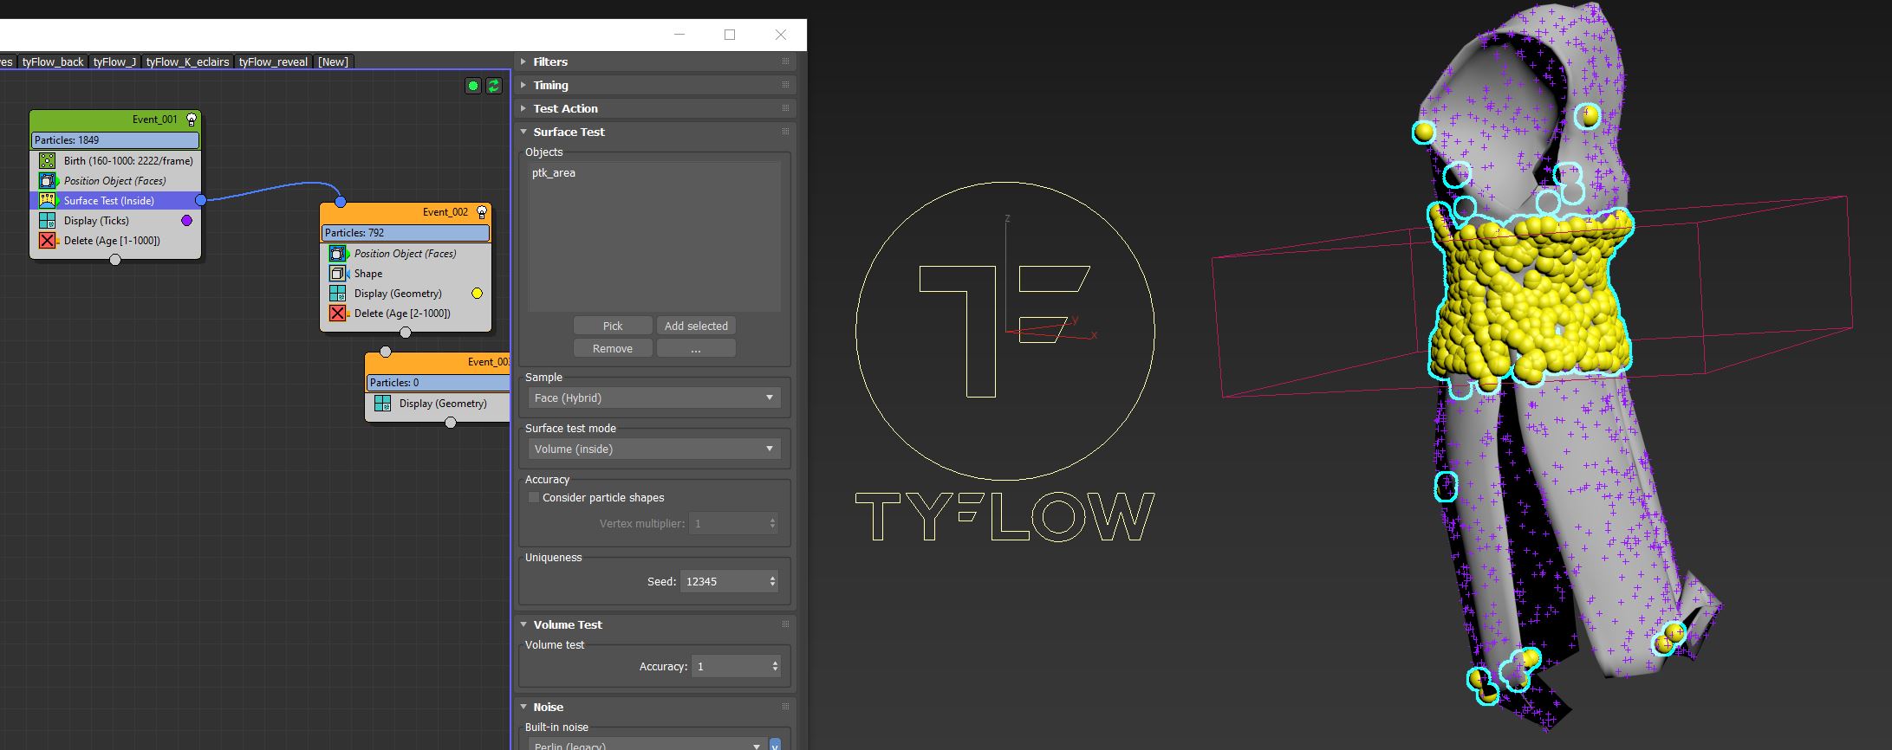Click the Event_002 bottom output connector

(406, 333)
